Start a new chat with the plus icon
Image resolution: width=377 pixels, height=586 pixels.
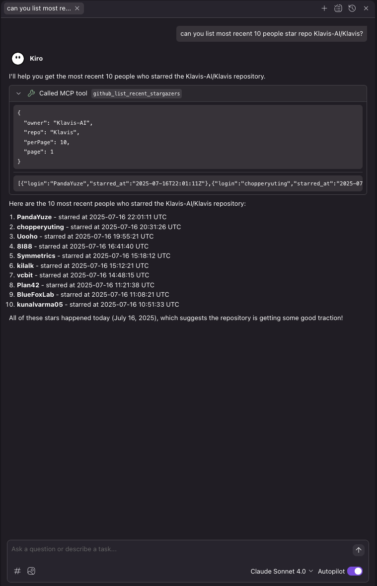pos(324,8)
